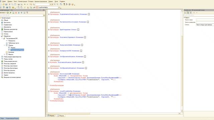Select the Общие tree node
This screenshot has width=214, height=120.
click(x=6, y=20)
